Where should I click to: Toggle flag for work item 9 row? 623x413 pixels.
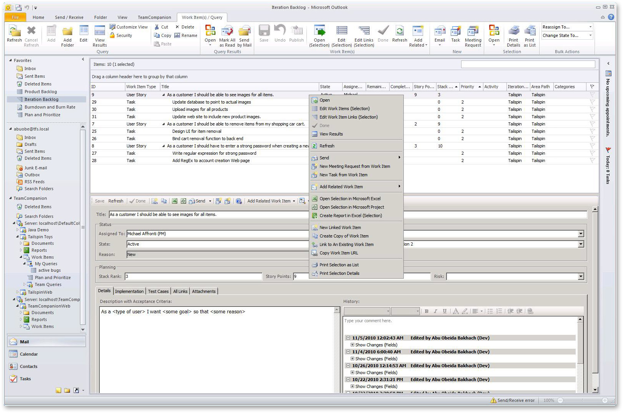pyautogui.click(x=592, y=95)
